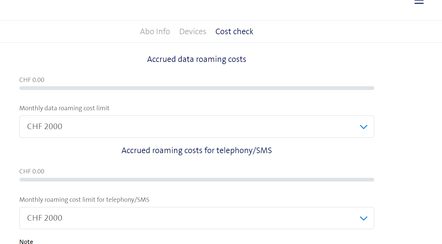Viewport: 442px width, 244px height.
Task: Open the Devices tab
Action: (193, 31)
